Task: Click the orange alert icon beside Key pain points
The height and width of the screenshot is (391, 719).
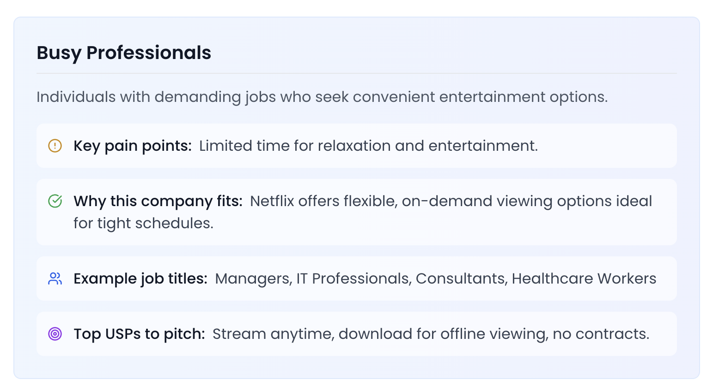Action: tap(55, 146)
